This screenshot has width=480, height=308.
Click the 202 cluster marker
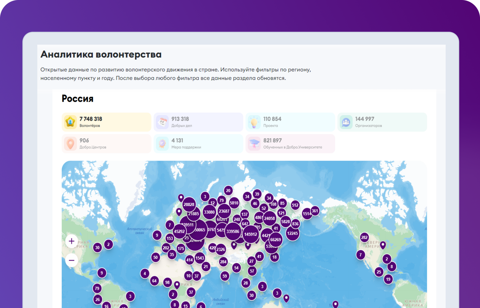[166, 248]
